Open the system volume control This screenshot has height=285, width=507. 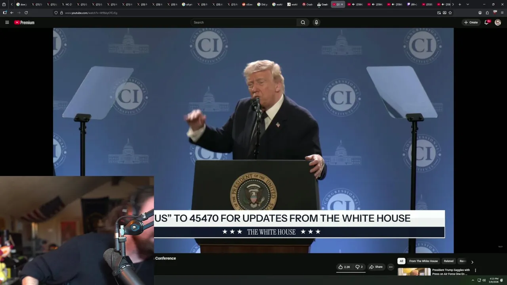(x=484, y=280)
